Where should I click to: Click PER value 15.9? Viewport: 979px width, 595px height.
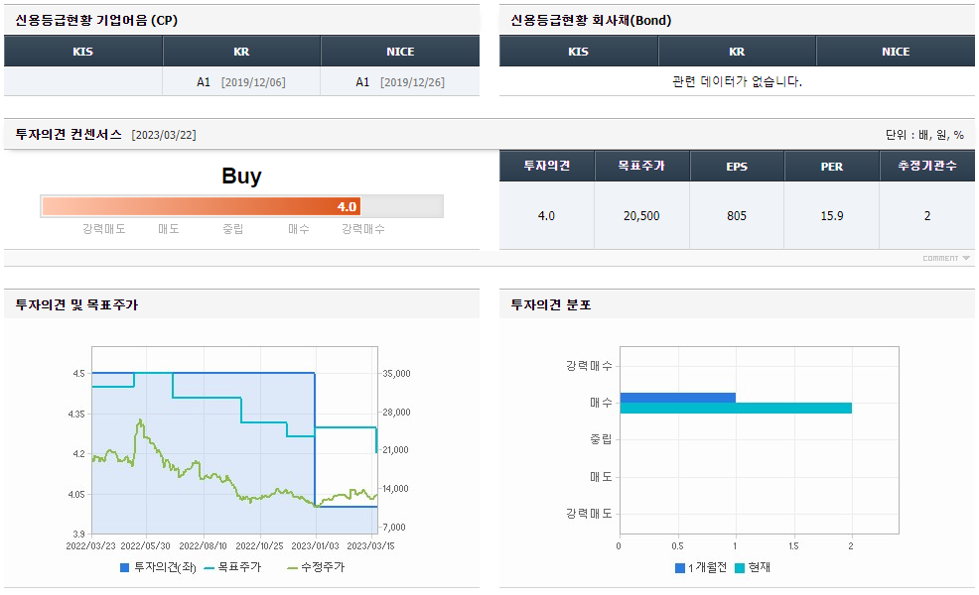832,216
